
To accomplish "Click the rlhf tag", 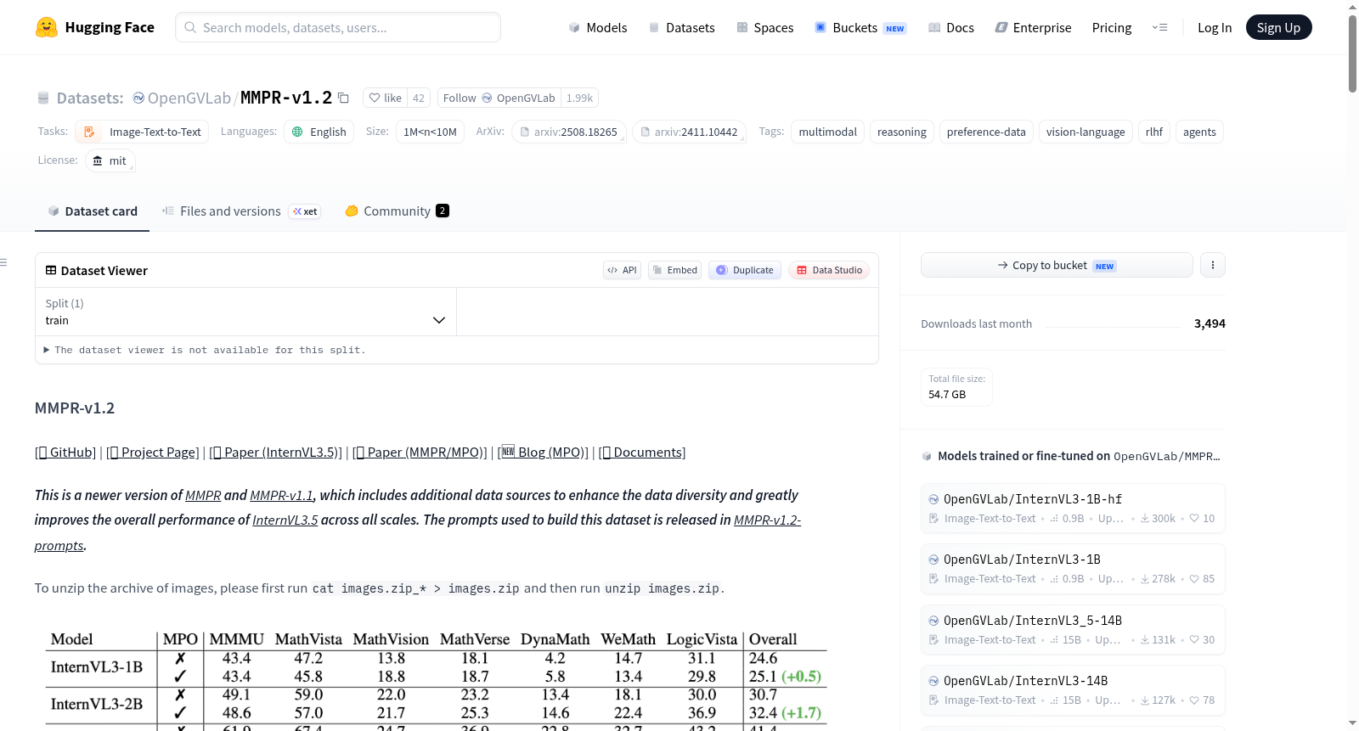I will (x=1153, y=132).
